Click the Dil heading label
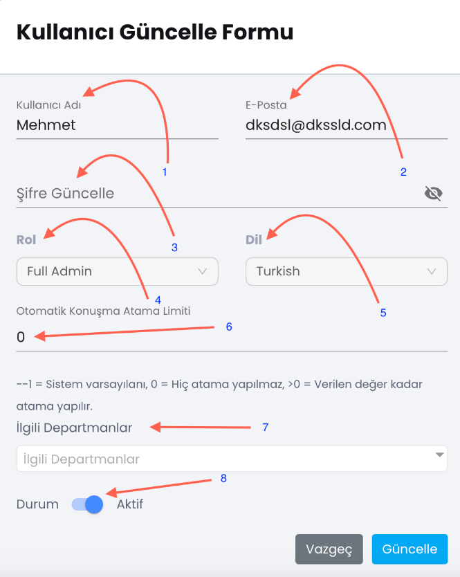This screenshot has width=460, height=577. [x=254, y=240]
